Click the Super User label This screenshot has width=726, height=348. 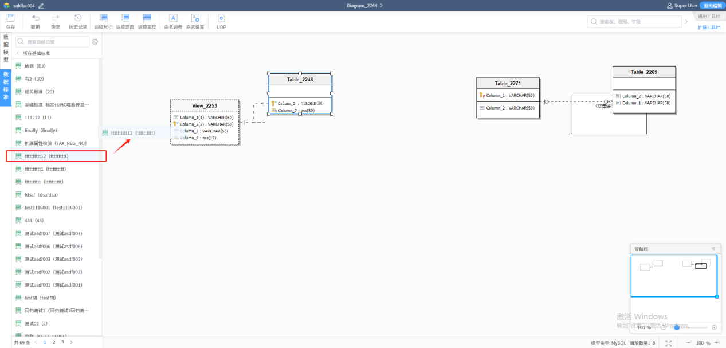pyautogui.click(x=686, y=5)
